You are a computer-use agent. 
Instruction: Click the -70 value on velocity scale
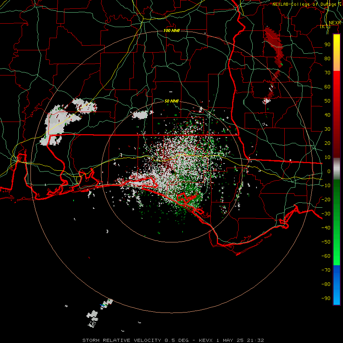pyautogui.click(x=326, y=270)
